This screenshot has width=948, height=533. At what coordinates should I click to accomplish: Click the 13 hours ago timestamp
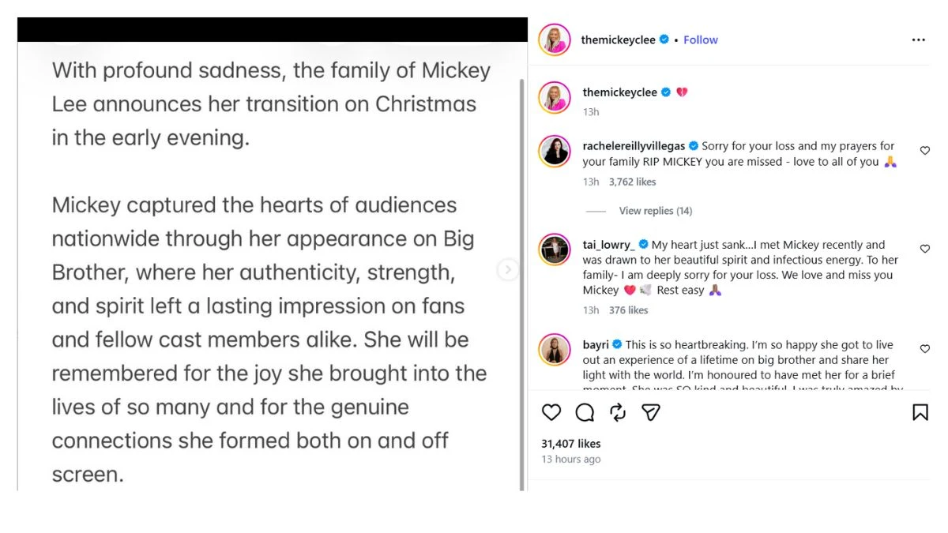[570, 459]
